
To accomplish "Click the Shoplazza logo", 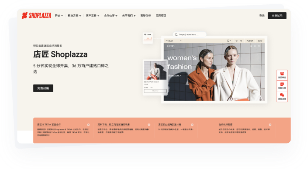I will (36, 15).
